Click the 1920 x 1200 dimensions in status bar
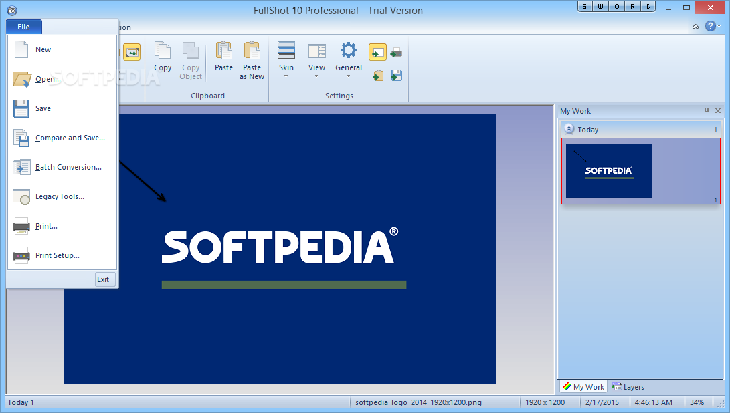This screenshot has width=730, height=413. (545, 402)
